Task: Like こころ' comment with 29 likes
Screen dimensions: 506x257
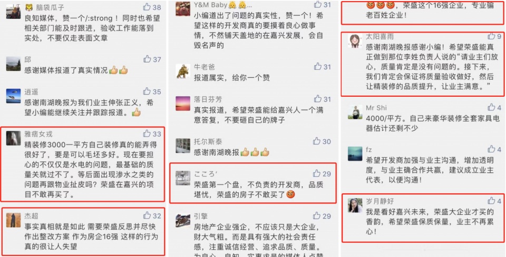Action: [317, 173]
